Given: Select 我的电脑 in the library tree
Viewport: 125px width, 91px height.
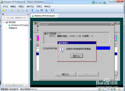Looking at the screenshot, I should click(x=12, y=22).
